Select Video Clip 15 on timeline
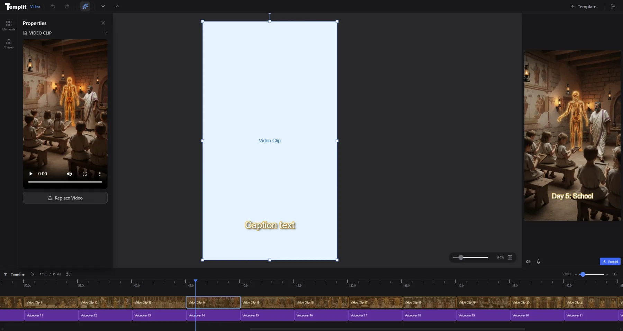 coord(267,302)
